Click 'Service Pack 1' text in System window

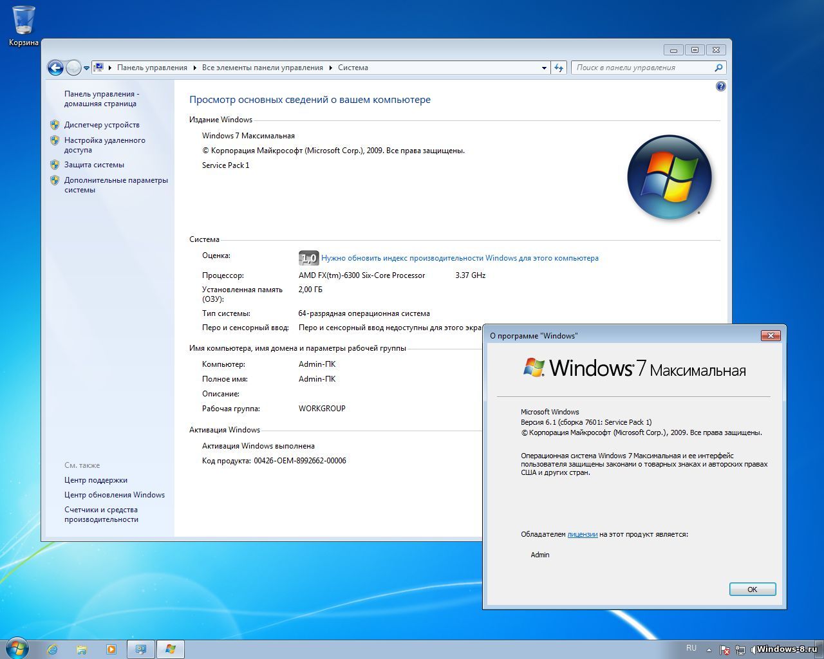[x=225, y=165]
